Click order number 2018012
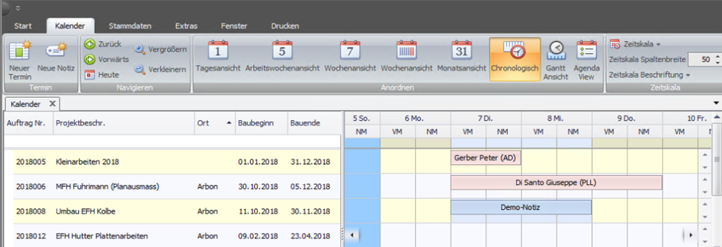Viewport: 722px width, 247px height. click(x=31, y=236)
